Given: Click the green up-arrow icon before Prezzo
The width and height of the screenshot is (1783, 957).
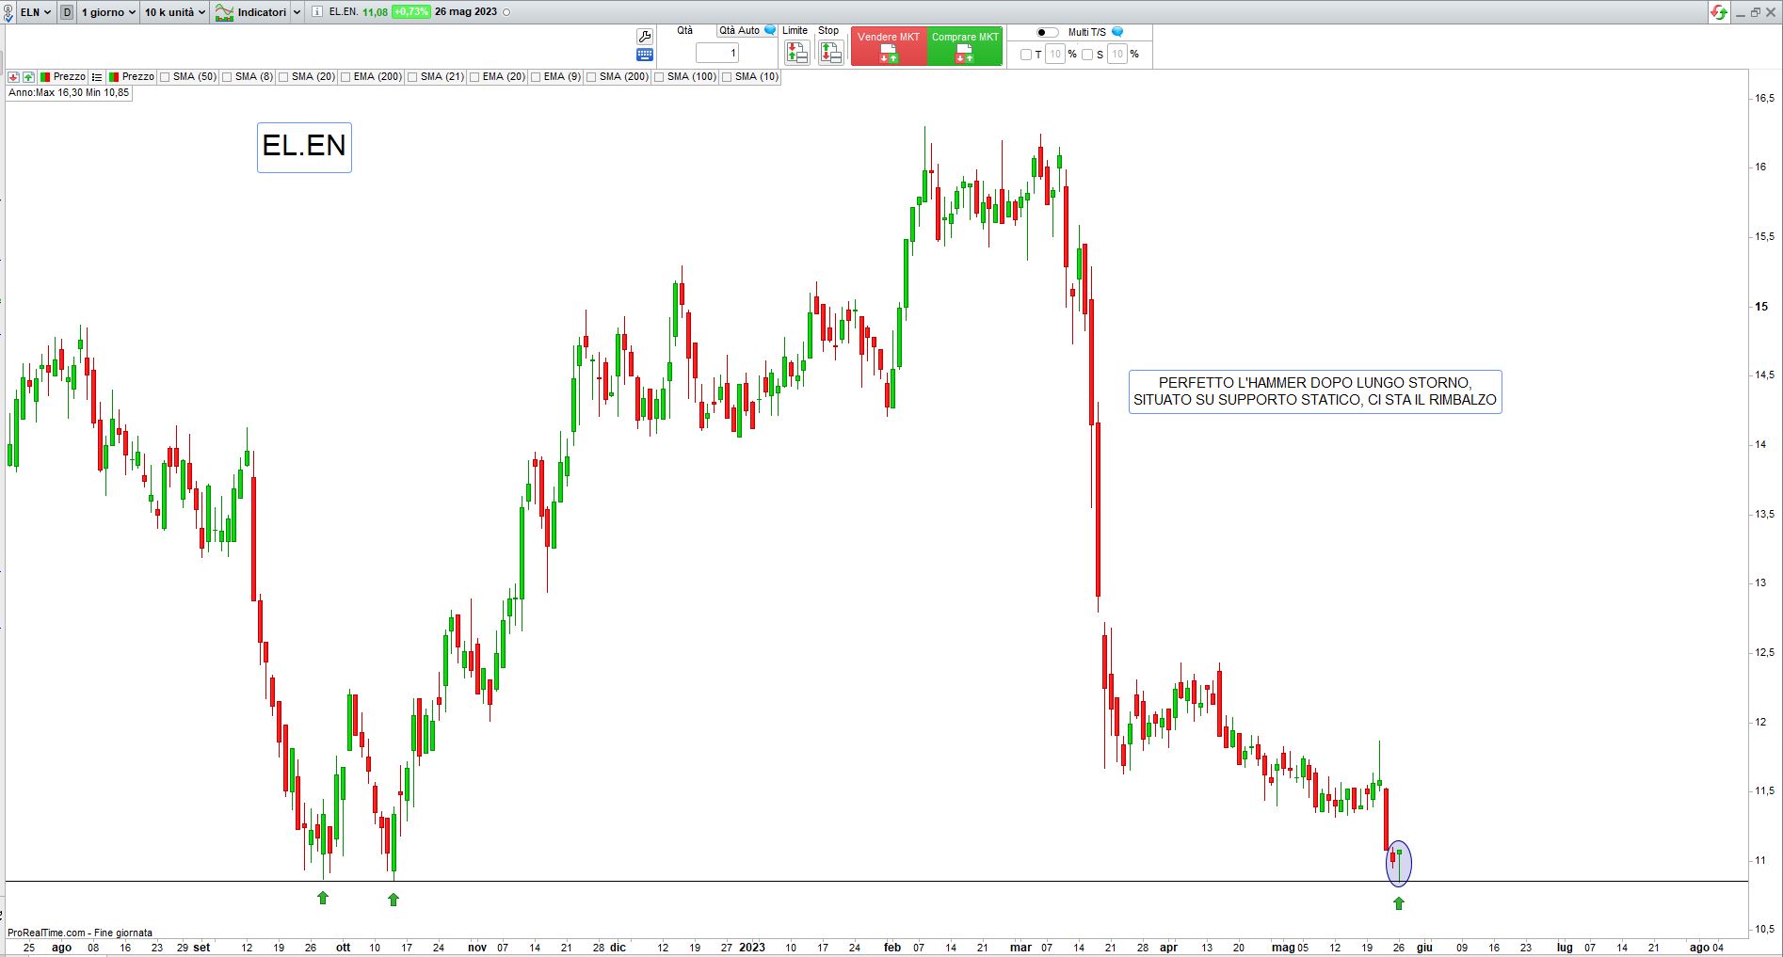Looking at the screenshot, I should point(29,77).
